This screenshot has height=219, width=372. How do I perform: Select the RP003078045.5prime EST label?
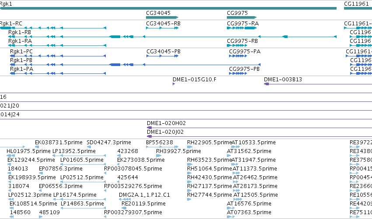[x=133, y=169]
